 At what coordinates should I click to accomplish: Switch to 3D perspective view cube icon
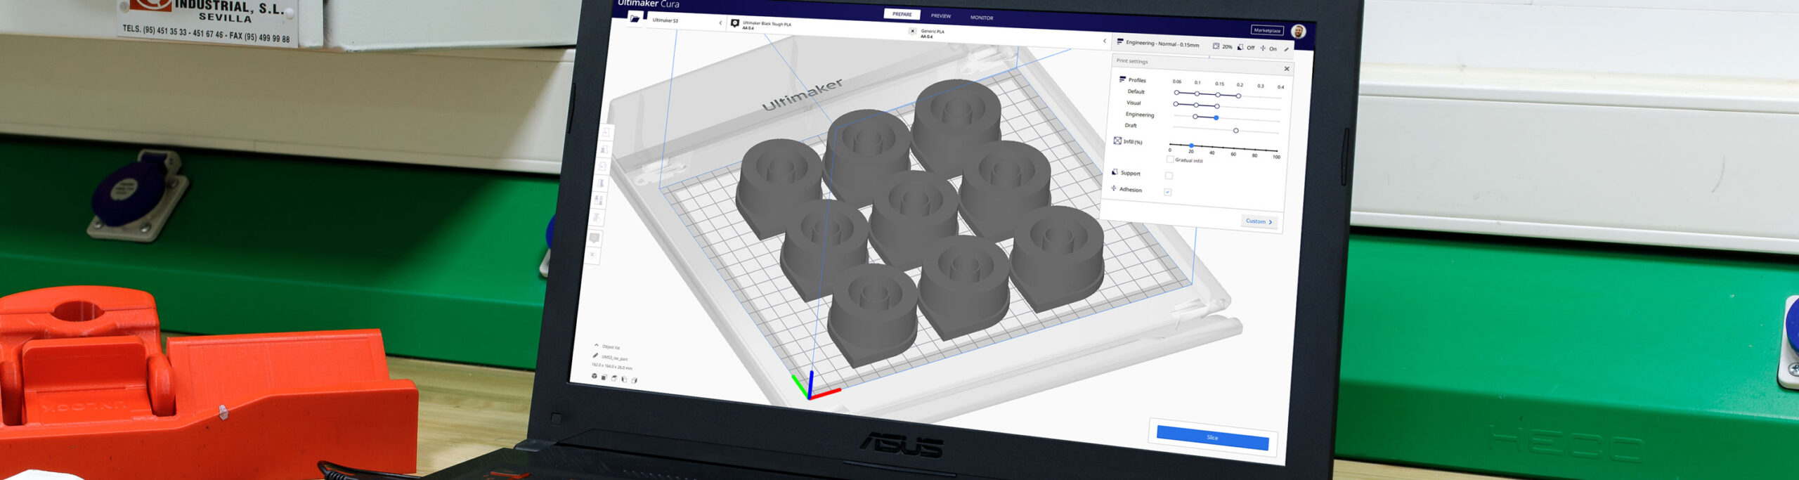pyautogui.click(x=595, y=376)
